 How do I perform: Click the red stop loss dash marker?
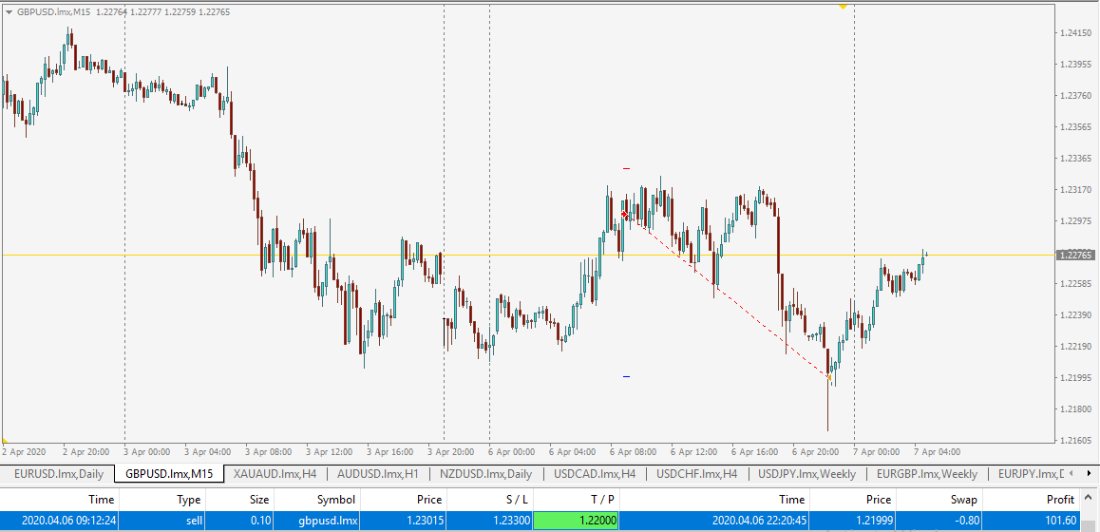(626, 168)
